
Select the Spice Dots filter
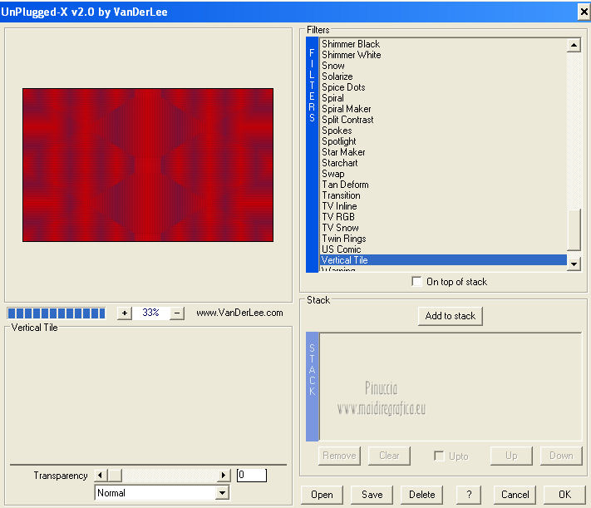(x=443, y=87)
